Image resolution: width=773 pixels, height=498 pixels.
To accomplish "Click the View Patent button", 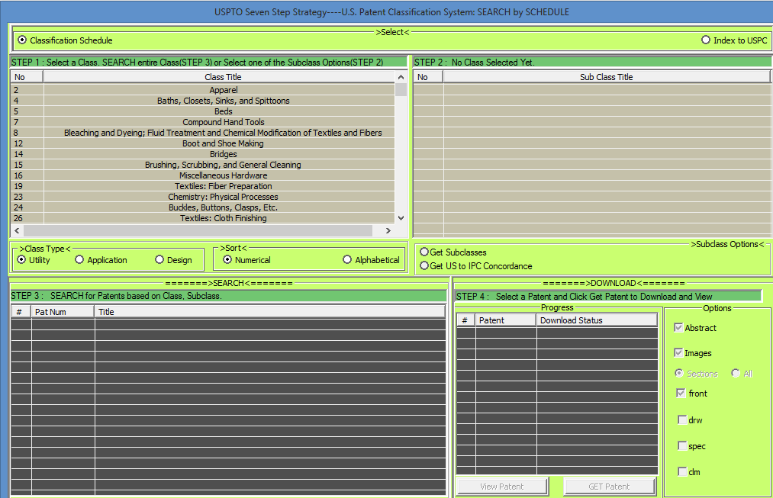I will tap(502, 486).
